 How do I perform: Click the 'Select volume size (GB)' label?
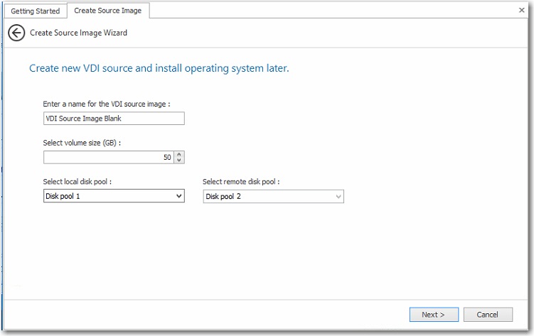[x=82, y=143]
